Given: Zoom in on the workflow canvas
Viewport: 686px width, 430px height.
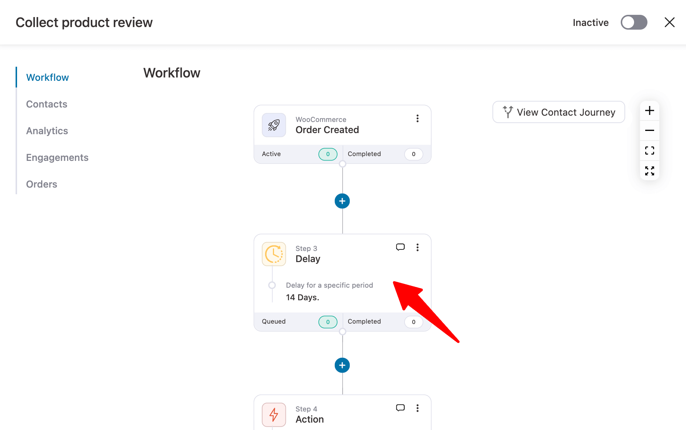Looking at the screenshot, I should coord(649,111).
